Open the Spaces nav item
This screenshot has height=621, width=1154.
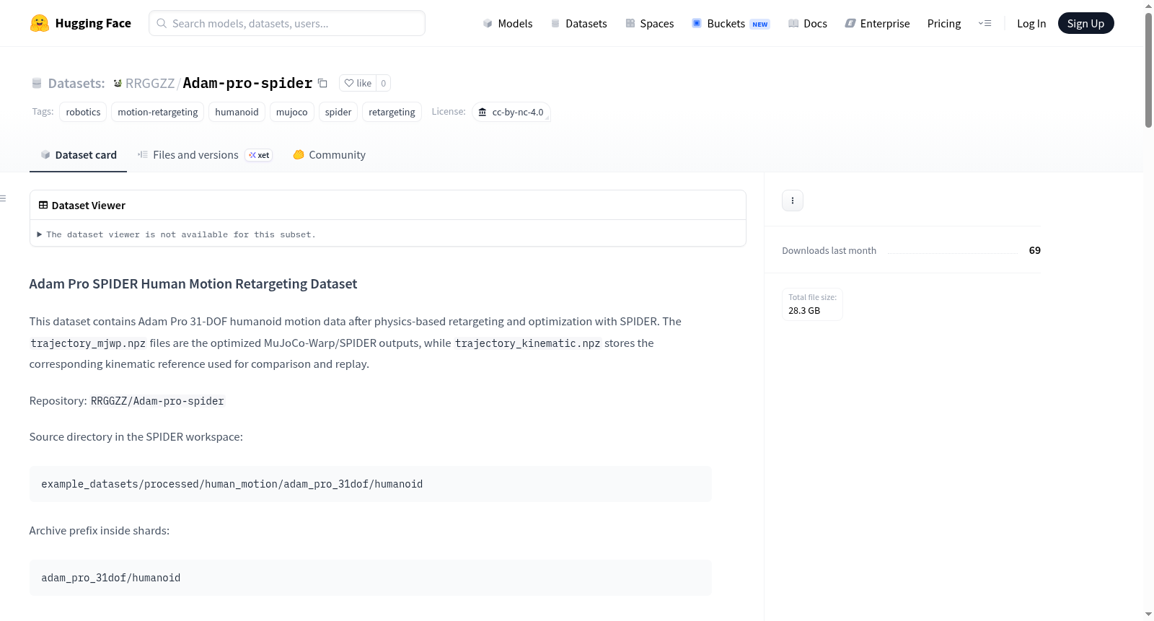pos(650,23)
